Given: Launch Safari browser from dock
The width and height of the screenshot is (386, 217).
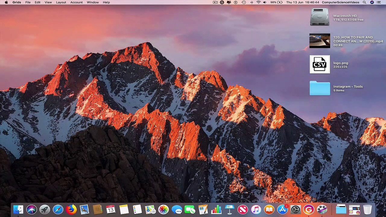Looking at the screenshot, I should point(58,209).
